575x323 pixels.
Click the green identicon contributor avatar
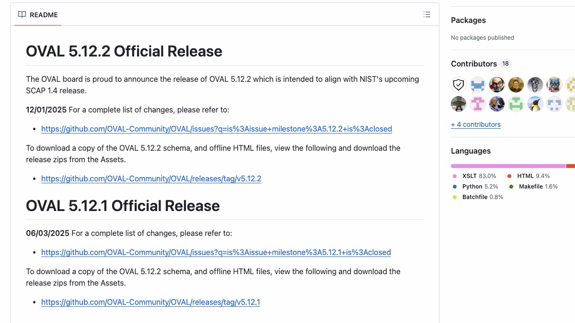pos(516,104)
